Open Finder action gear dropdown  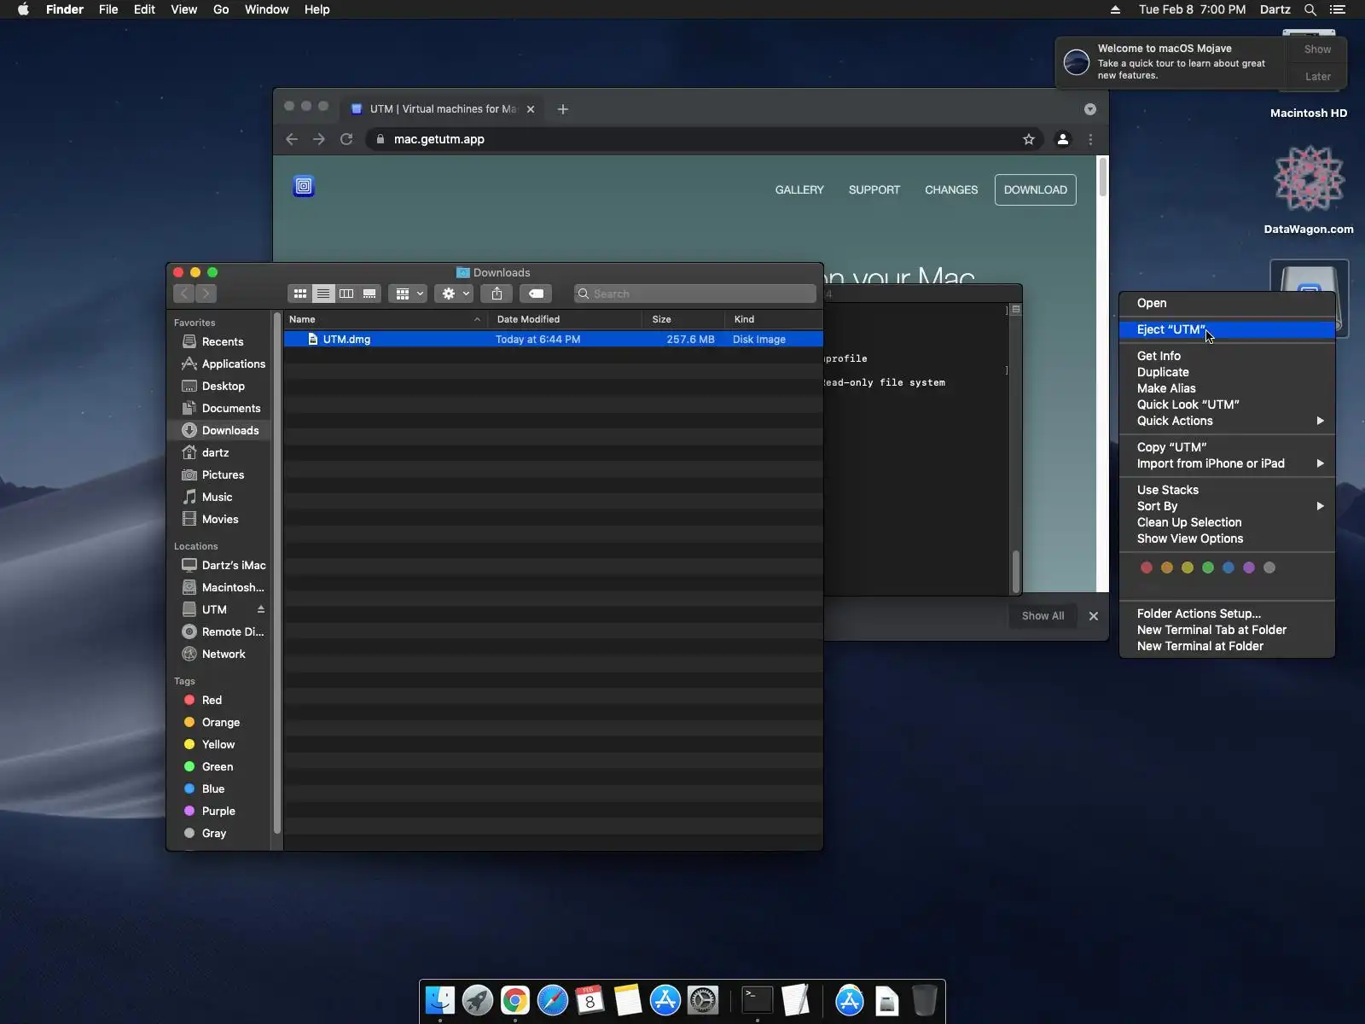454,294
